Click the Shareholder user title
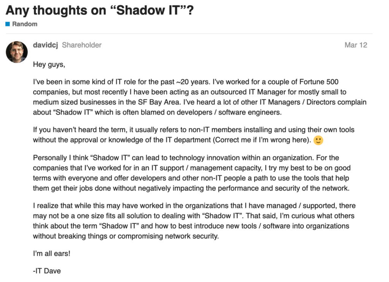Viewport: 389px width, 282px height. pyautogui.click(x=82, y=45)
